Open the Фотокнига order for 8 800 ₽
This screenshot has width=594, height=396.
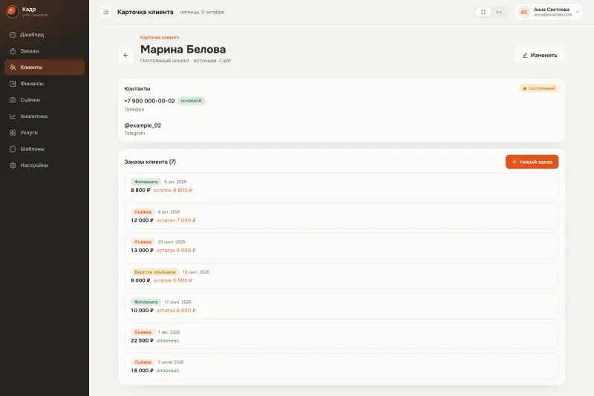click(x=342, y=185)
